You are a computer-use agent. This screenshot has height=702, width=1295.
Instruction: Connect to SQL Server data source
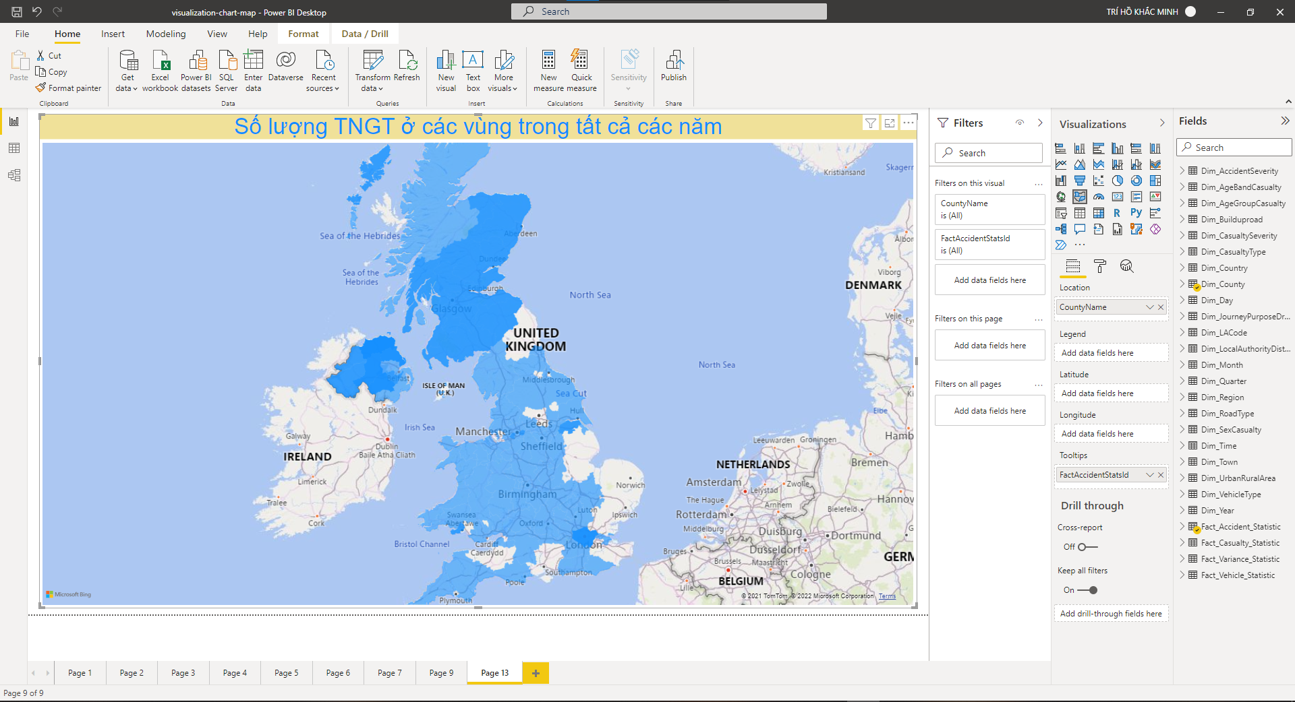click(227, 71)
